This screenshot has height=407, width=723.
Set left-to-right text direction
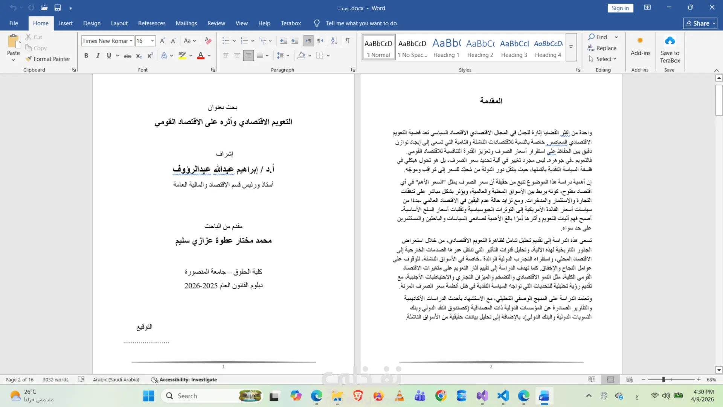[x=308, y=41]
